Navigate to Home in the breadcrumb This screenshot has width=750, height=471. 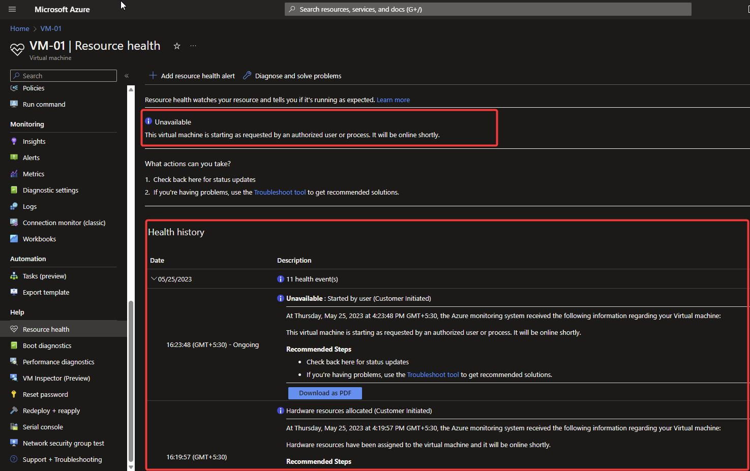(20, 28)
